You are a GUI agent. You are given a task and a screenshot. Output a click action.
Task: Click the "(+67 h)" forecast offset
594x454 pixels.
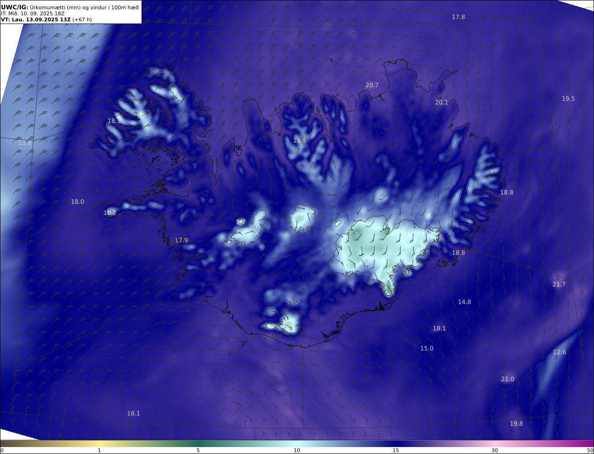click(82, 19)
